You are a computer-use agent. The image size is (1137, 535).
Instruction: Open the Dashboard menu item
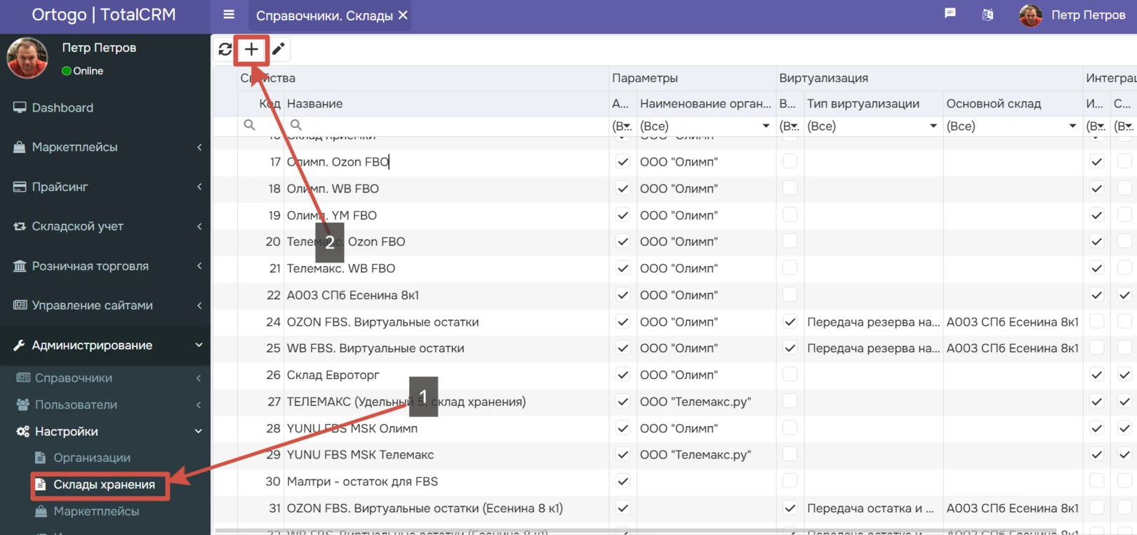(x=105, y=107)
